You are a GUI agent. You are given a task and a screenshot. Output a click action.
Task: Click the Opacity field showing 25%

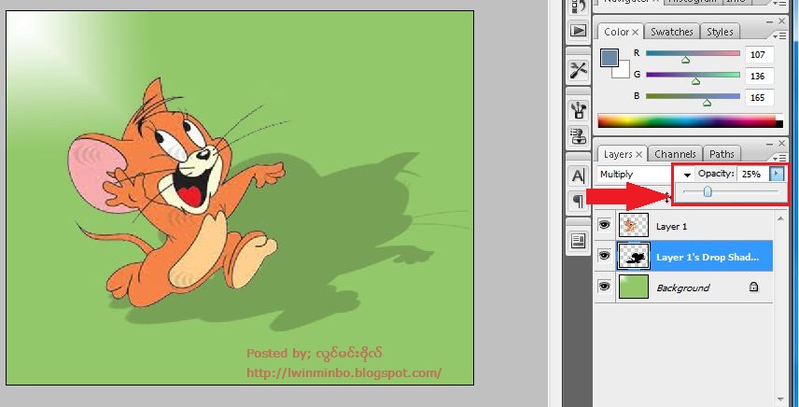752,175
